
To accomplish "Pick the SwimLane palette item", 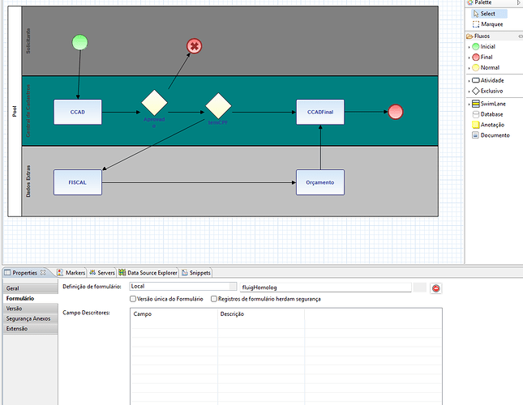I will 494,104.
